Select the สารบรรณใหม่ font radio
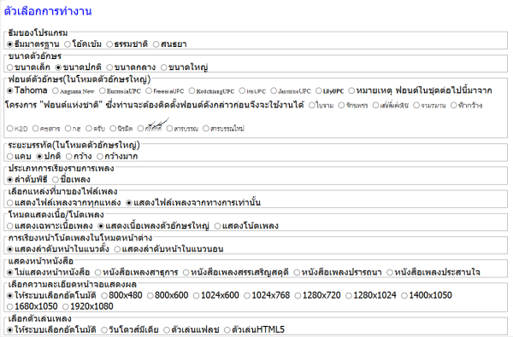513x337 pixels. pyautogui.click(x=206, y=128)
